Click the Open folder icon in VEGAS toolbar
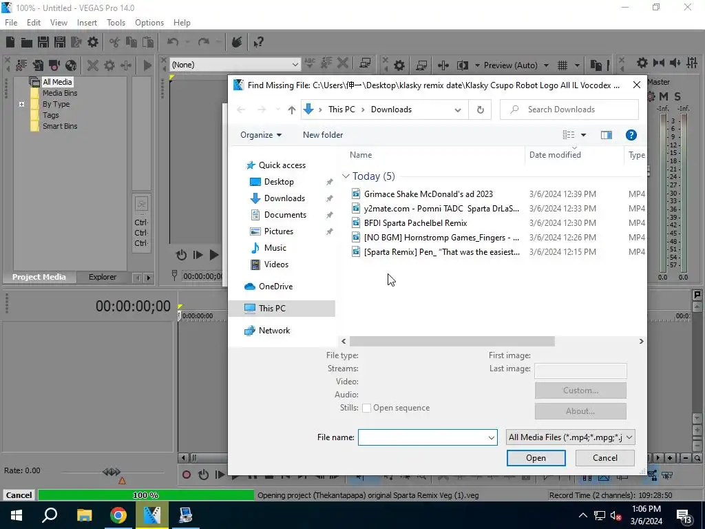This screenshot has width=705, height=529. pyautogui.click(x=27, y=42)
